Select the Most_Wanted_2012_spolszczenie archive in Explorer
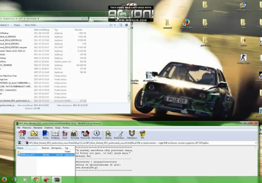The image size is (262, 183). (x=43, y=101)
